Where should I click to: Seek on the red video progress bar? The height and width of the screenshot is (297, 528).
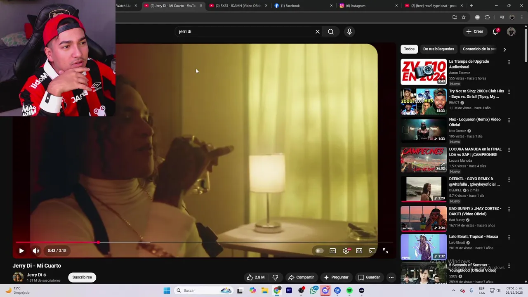coord(204,242)
